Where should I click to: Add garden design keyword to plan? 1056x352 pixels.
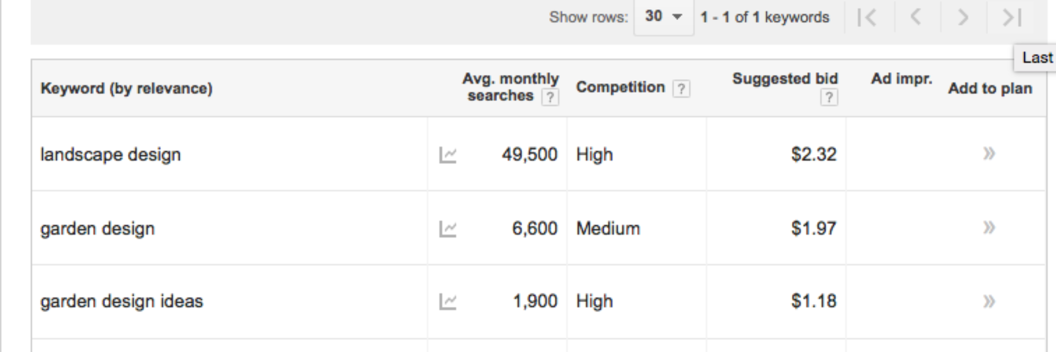coord(989,227)
